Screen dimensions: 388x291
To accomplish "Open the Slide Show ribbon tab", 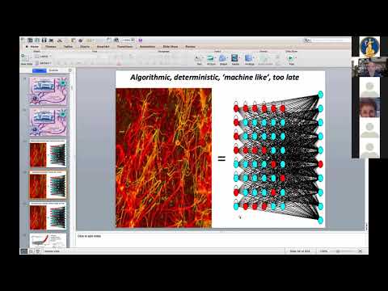I will coord(171,47).
